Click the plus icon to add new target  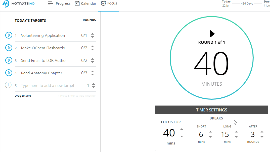(x=8, y=85)
